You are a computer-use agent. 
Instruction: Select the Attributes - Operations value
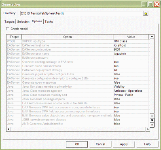click(131, 91)
